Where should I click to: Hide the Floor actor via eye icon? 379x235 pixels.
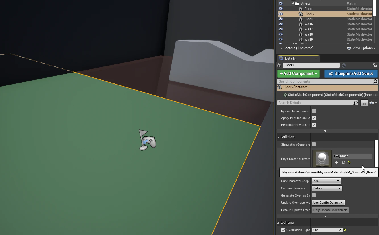281,9
